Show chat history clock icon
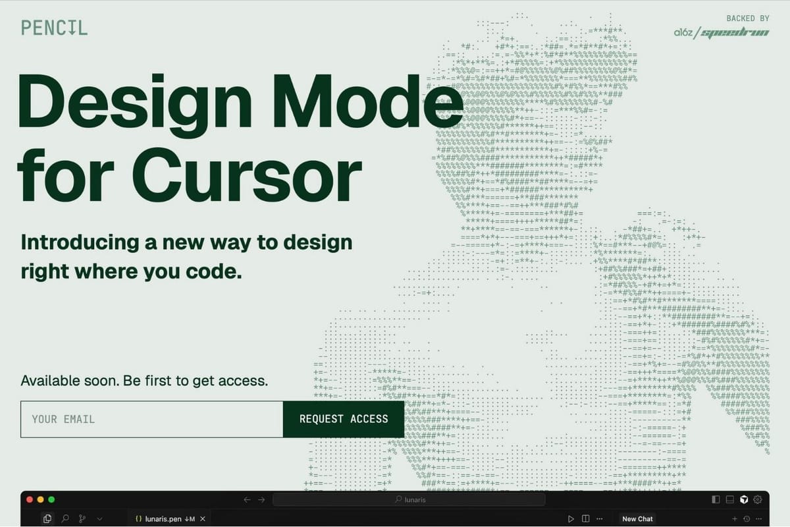 (x=747, y=518)
